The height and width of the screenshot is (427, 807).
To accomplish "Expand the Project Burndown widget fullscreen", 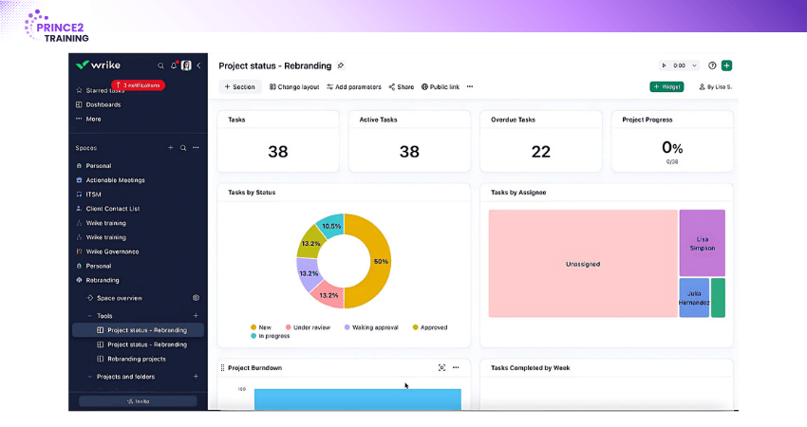I will pyautogui.click(x=441, y=367).
